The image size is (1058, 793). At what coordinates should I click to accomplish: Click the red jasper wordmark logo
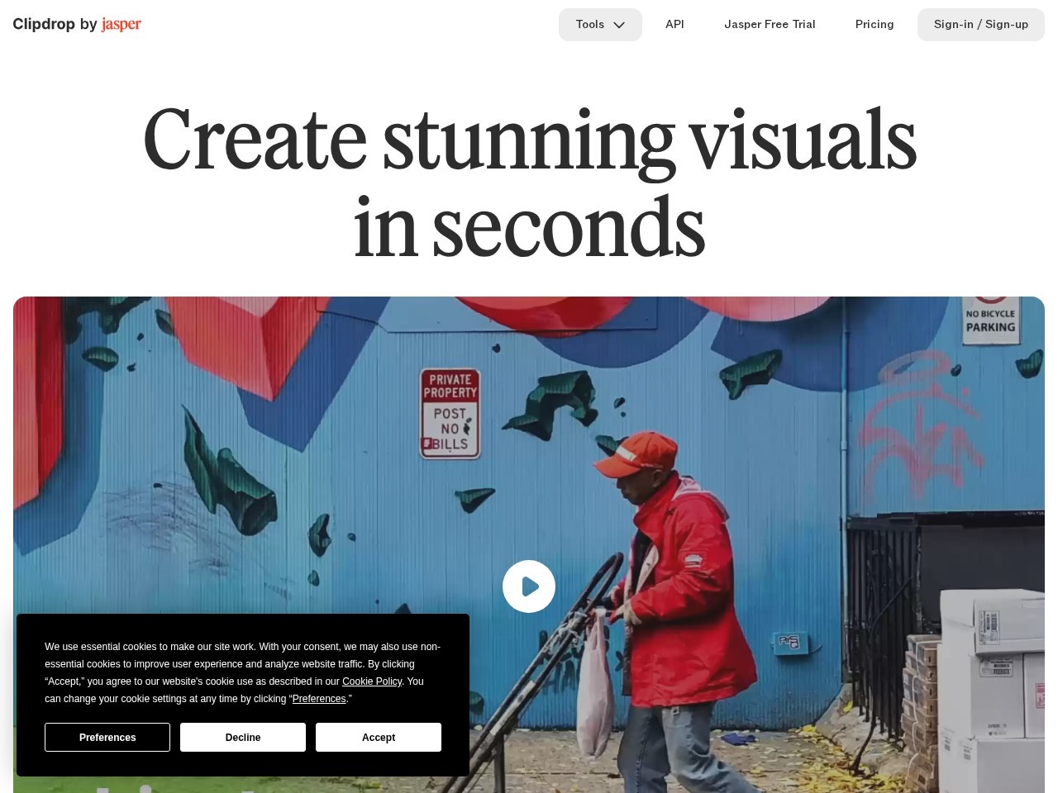click(122, 24)
